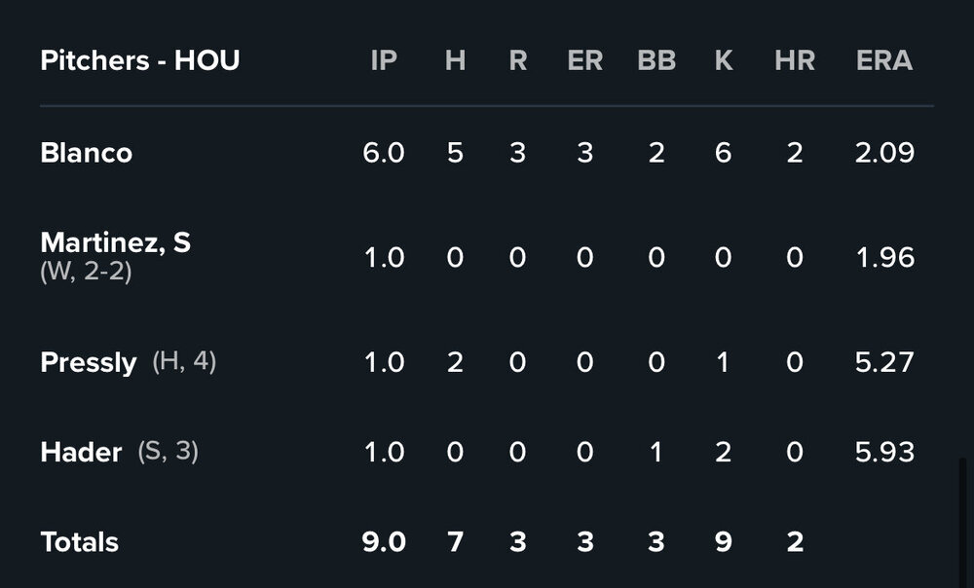This screenshot has width=974, height=588.
Task: Click the ER column header
Action: point(584,60)
